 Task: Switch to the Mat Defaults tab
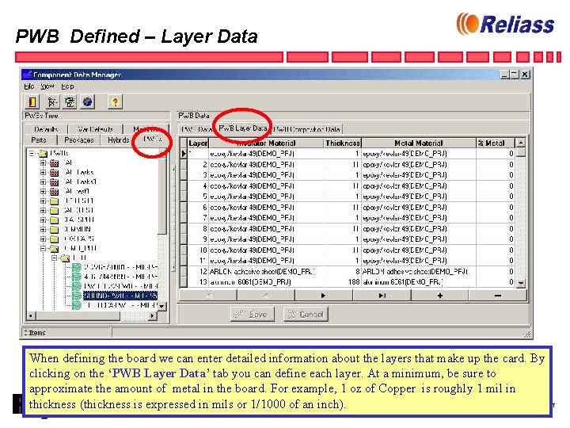coord(95,129)
